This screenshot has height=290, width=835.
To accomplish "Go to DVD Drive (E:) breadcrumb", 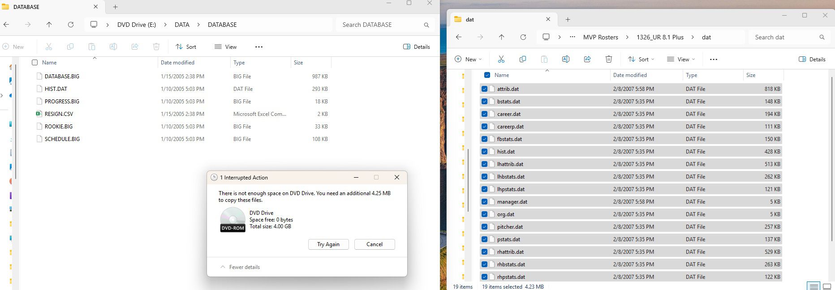I will coord(137,25).
